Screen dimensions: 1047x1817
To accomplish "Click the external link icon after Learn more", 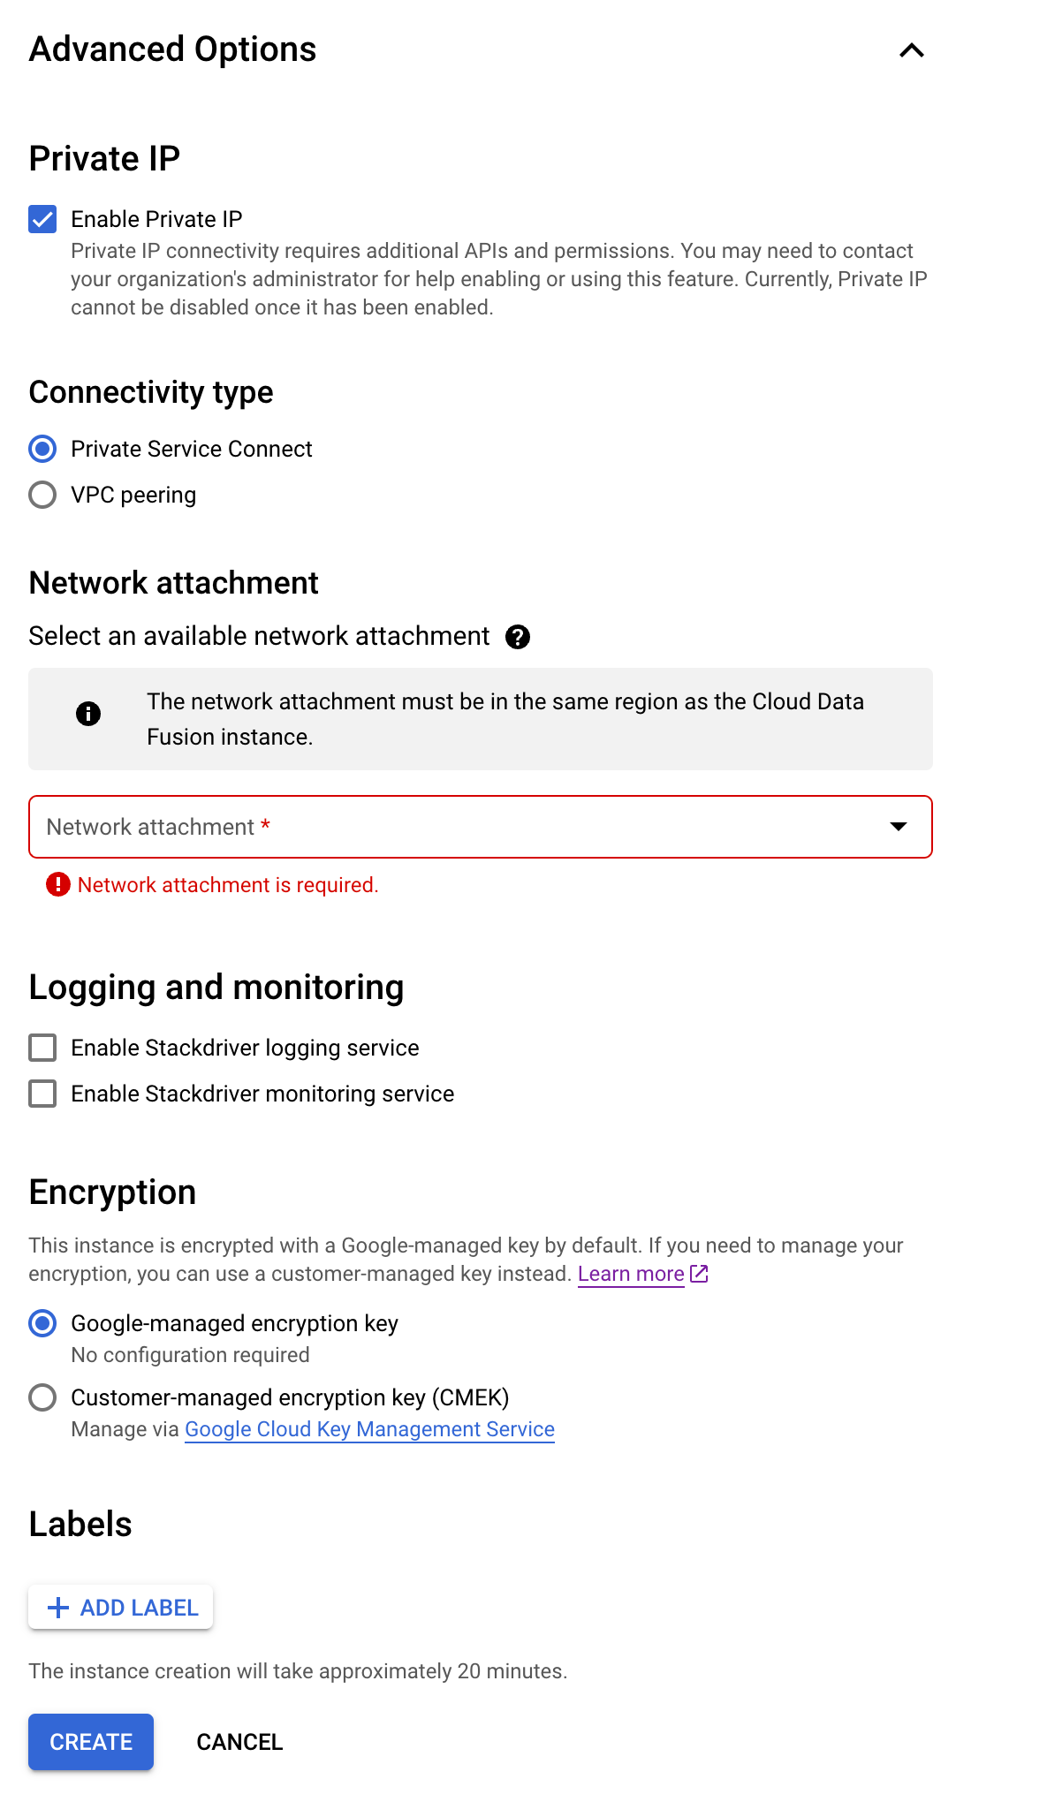I will [x=699, y=1275].
